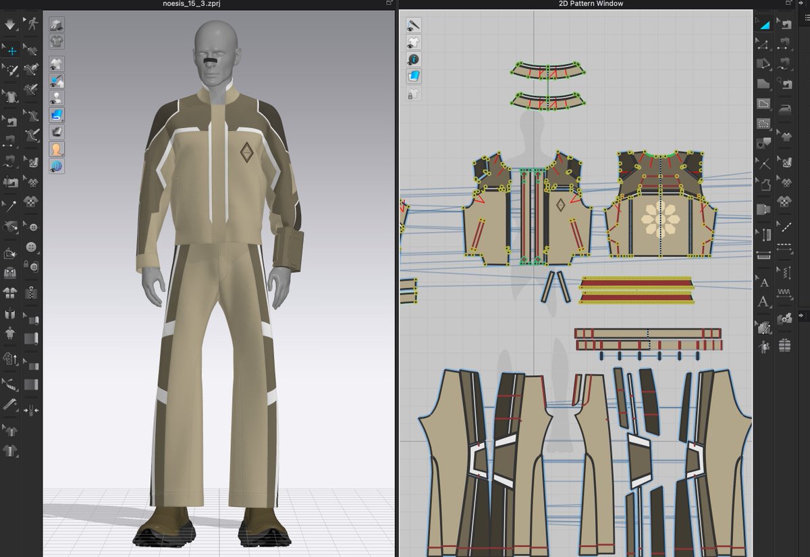The image size is (810, 557).
Task: Toggle the blue globe environment display
Action: click(57, 166)
